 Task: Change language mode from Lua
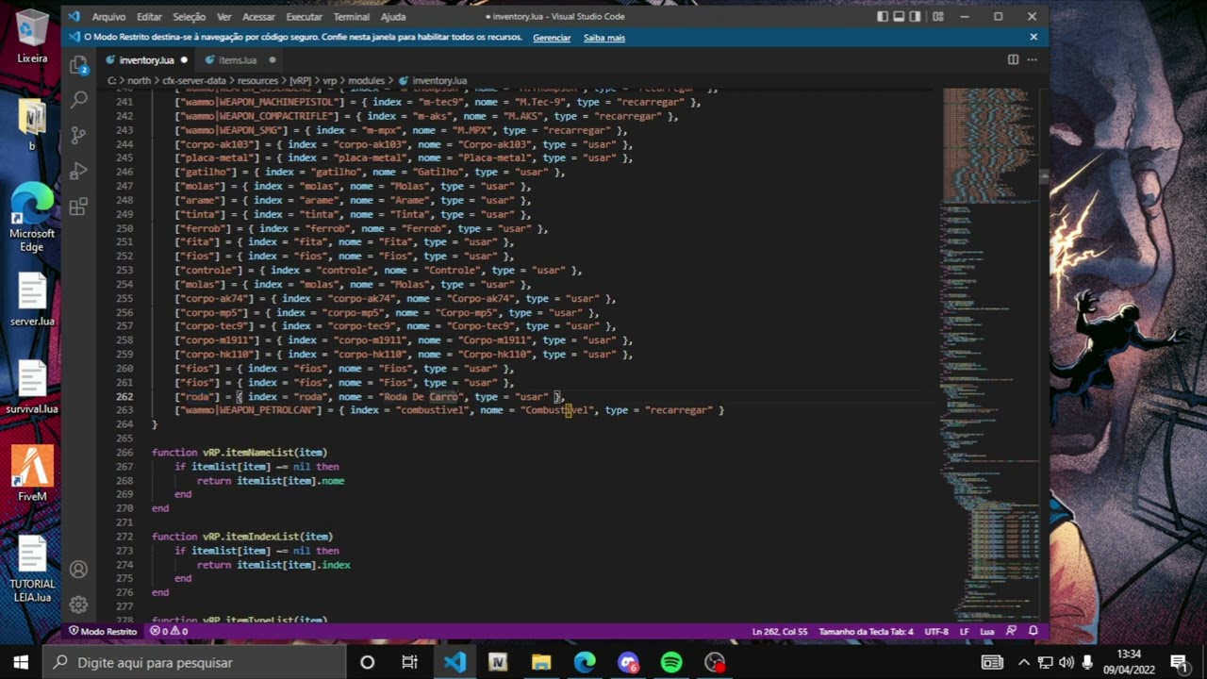986,631
